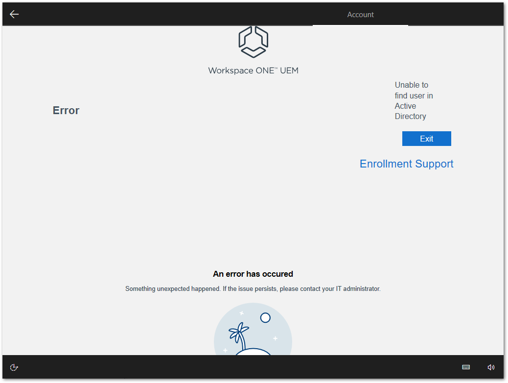Click the Something unexpected happened description text
508x383 pixels.
click(x=253, y=289)
